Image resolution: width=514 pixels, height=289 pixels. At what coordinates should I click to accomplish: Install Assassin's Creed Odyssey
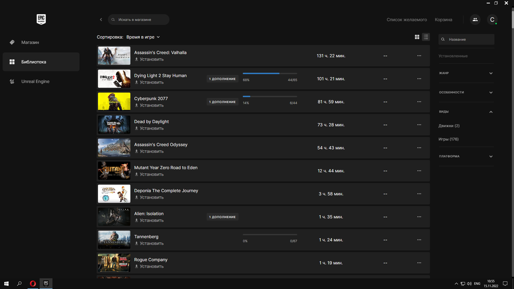(149, 151)
